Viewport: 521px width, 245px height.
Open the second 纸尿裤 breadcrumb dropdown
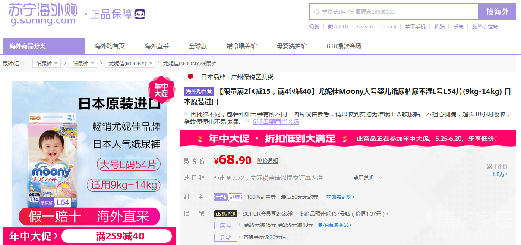pyautogui.click(x=83, y=63)
